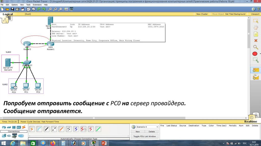Screen dimensions: 261x146
Task: Choose Serial DCE cable with clock
Action: 83,129
